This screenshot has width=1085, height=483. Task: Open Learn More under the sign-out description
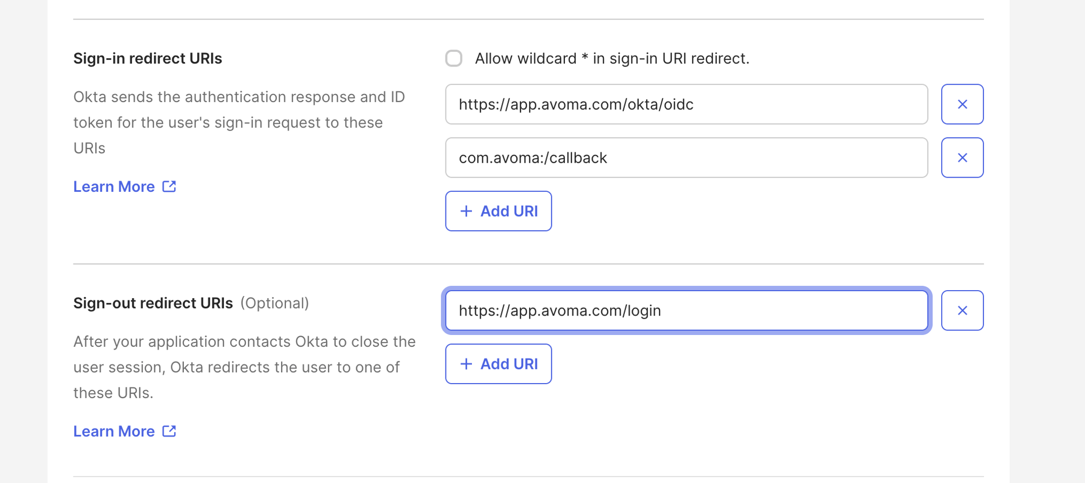[114, 431]
